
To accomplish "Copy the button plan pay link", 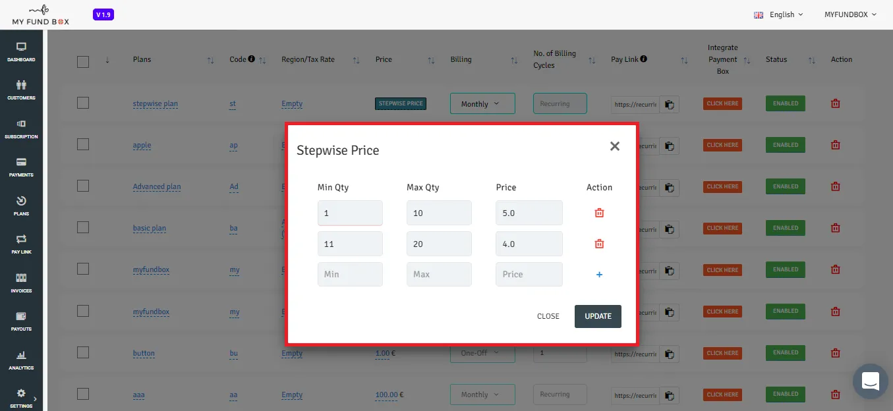I will pyautogui.click(x=669, y=354).
